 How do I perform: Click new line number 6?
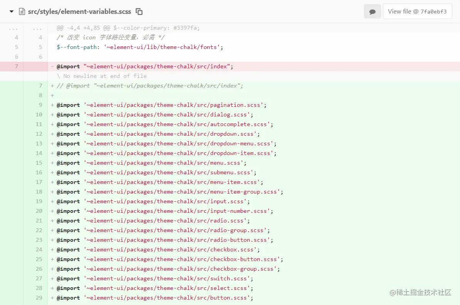[x=40, y=57]
